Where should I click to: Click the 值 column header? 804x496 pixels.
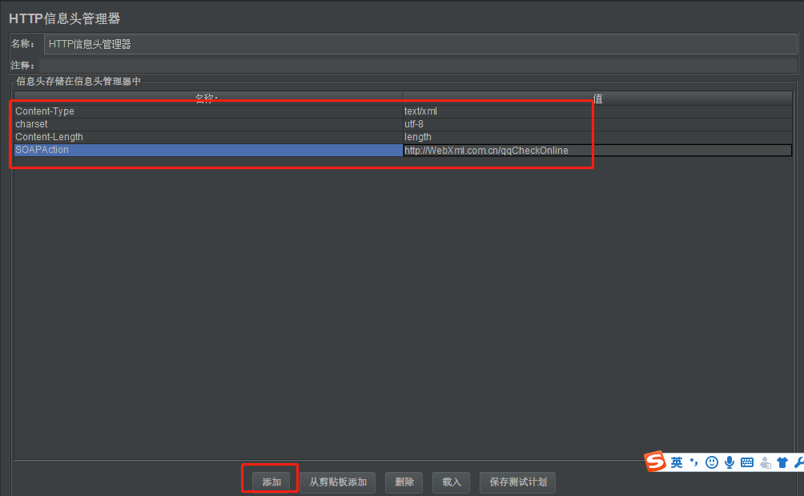click(597, 98)
